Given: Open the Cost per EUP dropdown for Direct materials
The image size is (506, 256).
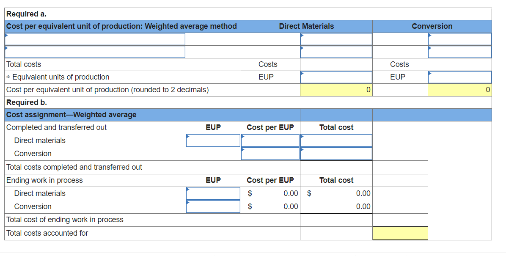Looking at the screenshot, I should [269, 140].
